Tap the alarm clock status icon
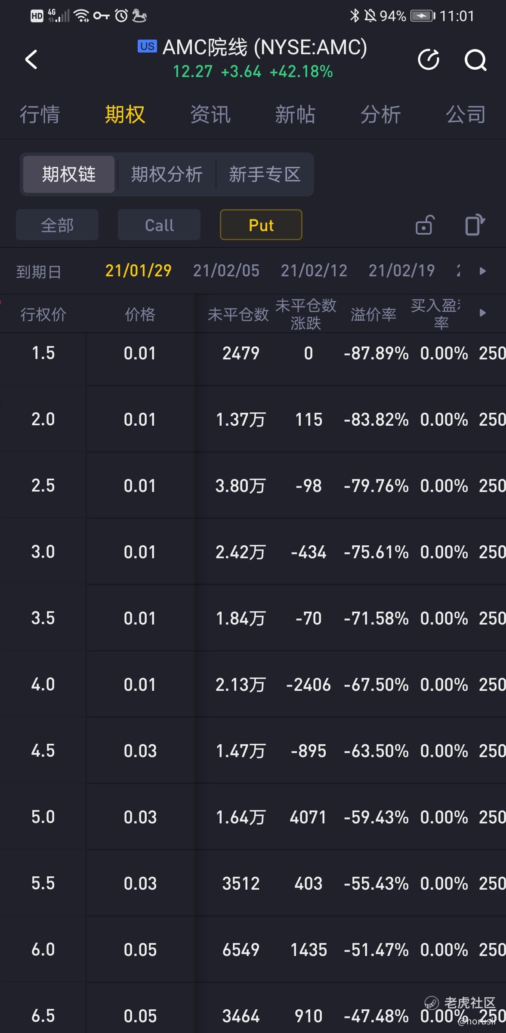The image size is (506, 1033). [x=122, y=16]
